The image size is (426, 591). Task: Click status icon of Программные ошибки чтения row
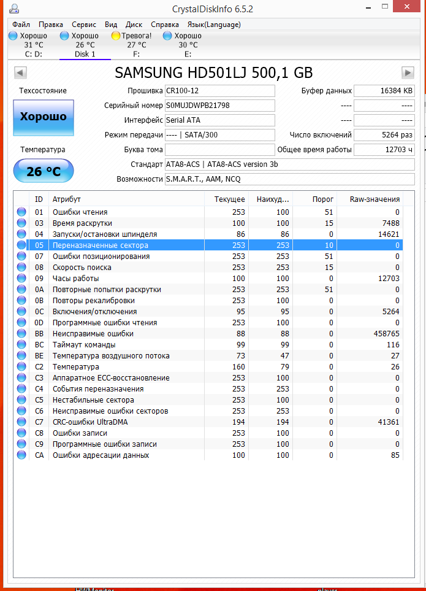[21, 322]
